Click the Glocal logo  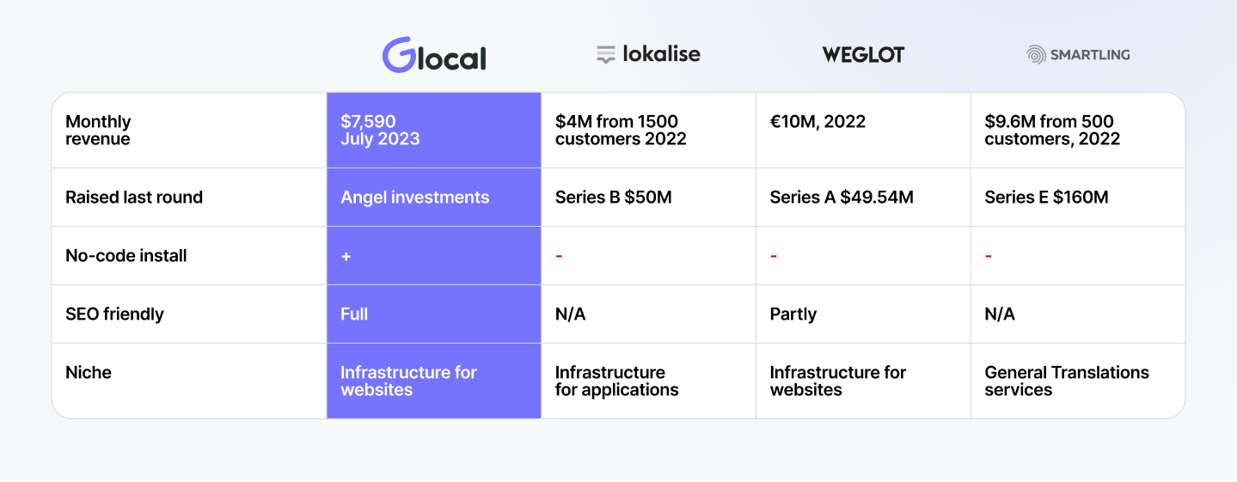point(434,55)
